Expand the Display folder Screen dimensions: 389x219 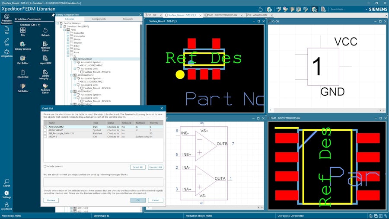68,43
